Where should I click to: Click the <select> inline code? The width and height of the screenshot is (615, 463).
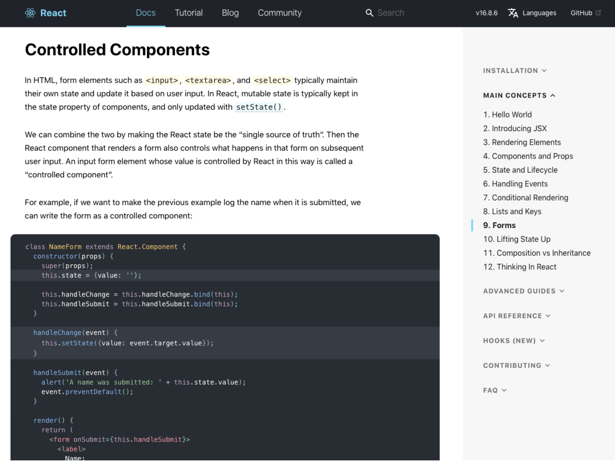tap(272, 81)
